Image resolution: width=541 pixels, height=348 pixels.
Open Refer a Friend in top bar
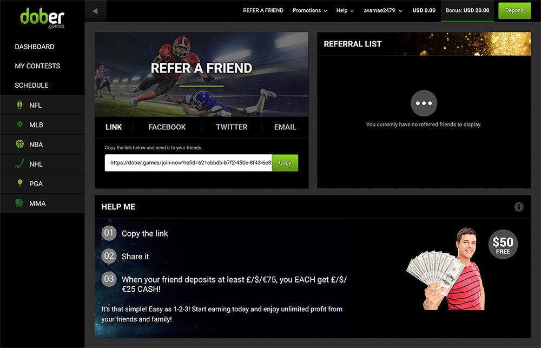263,10
